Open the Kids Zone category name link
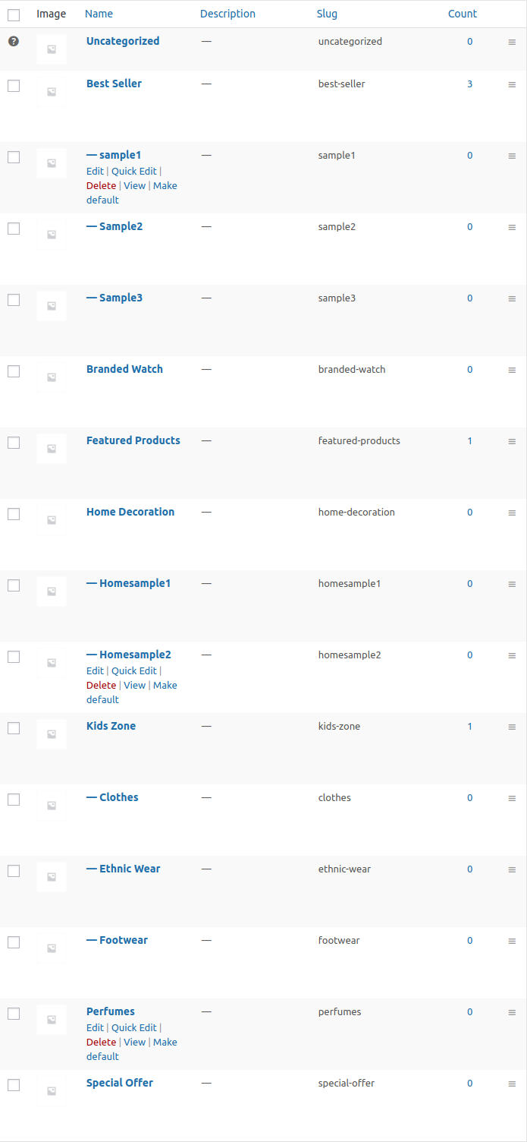527x1142 pixels. 111,726
